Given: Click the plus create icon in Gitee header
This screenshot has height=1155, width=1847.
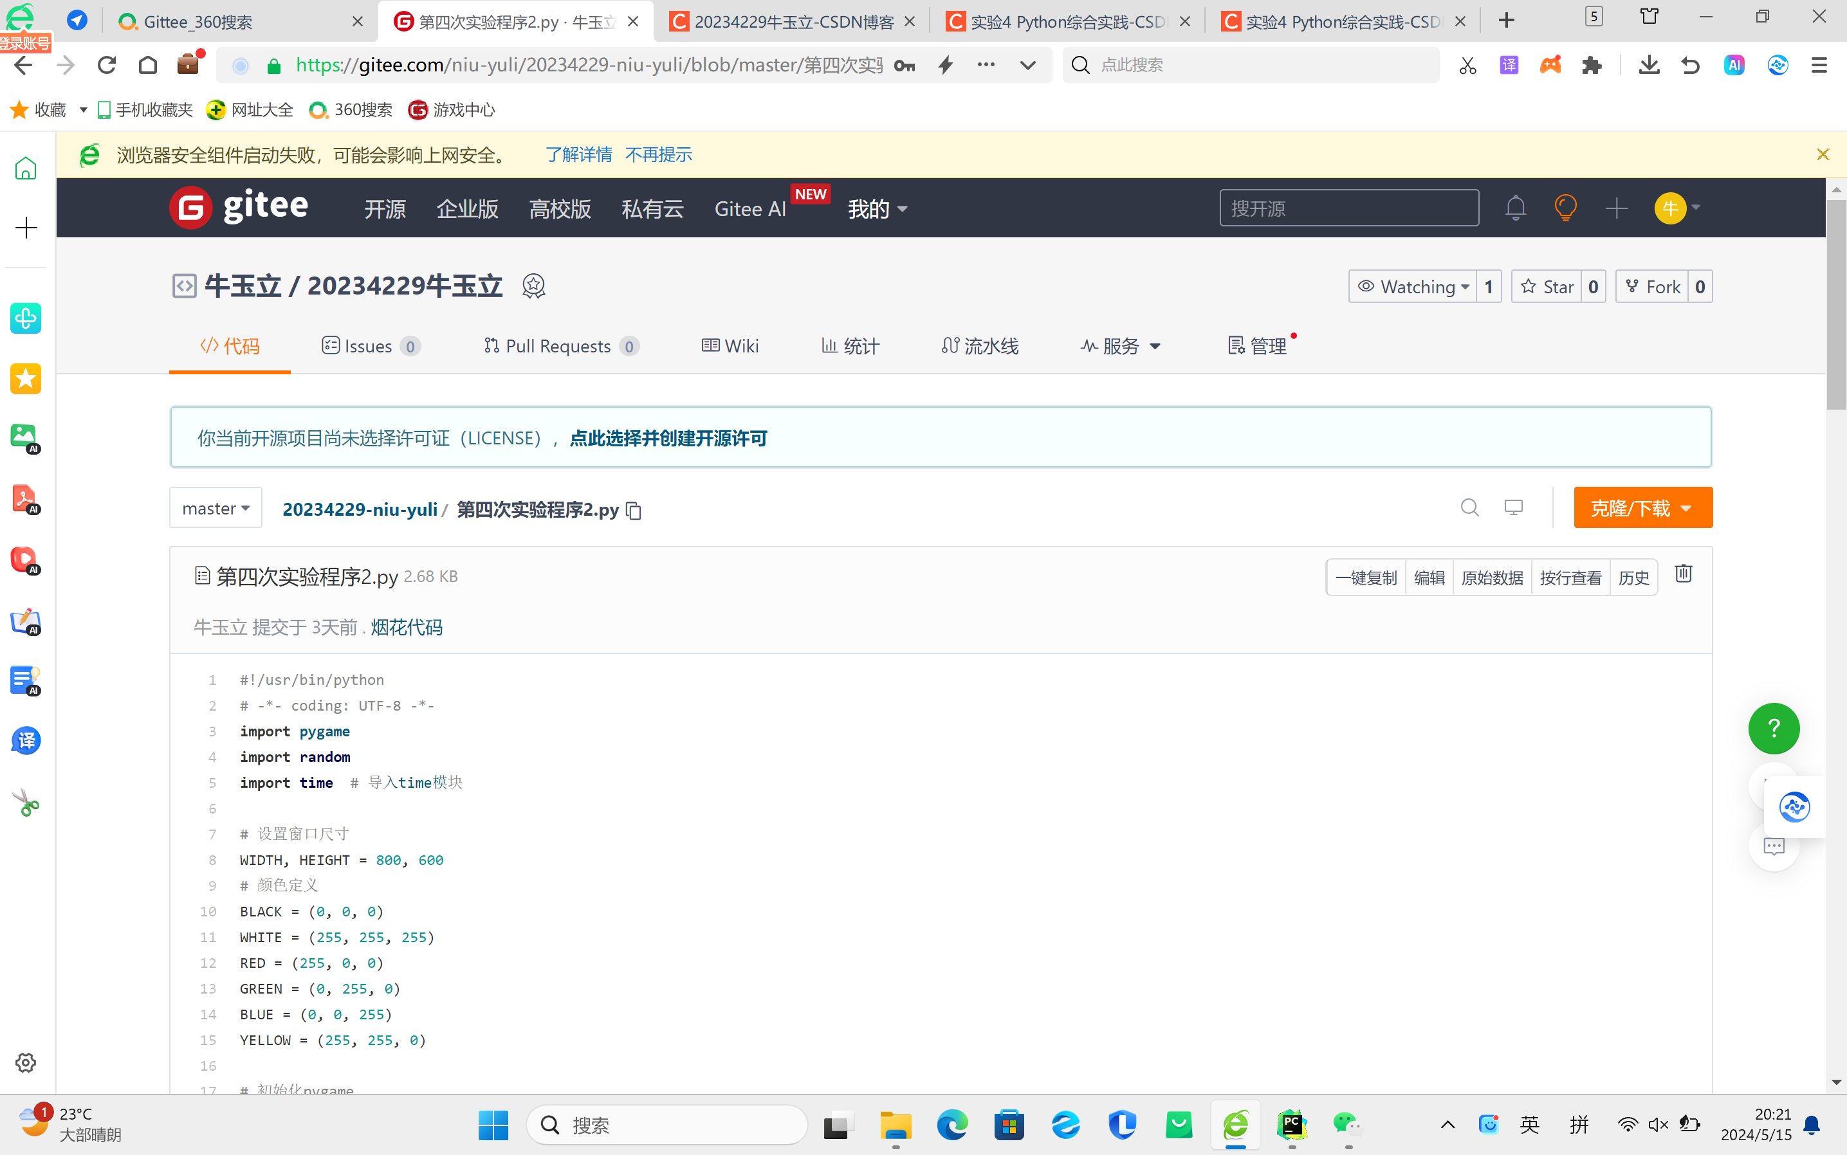Looking at the screenshot, I should [1616, 208].
